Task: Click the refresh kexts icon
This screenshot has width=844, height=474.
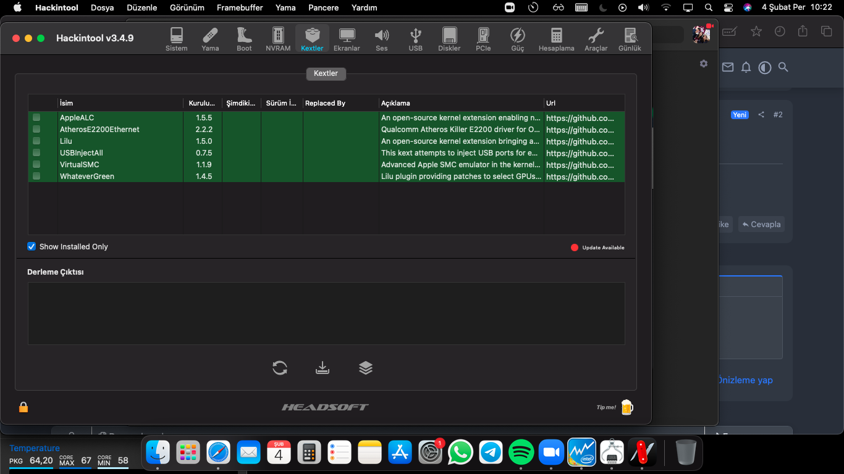Action: 280,368
